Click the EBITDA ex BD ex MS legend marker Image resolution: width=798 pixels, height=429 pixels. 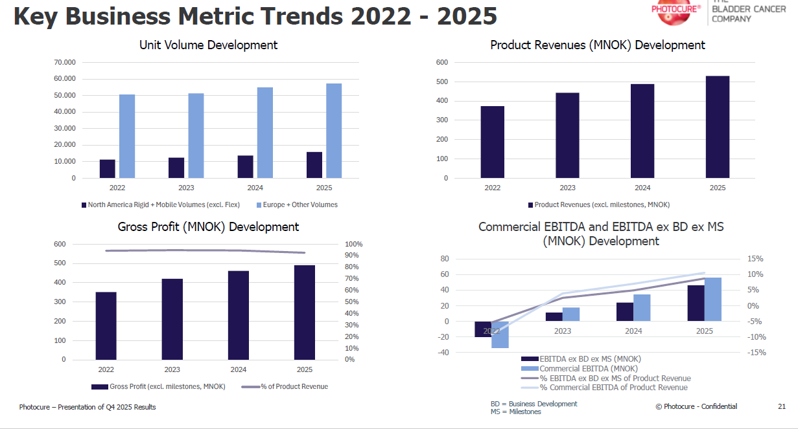point(530,358)
